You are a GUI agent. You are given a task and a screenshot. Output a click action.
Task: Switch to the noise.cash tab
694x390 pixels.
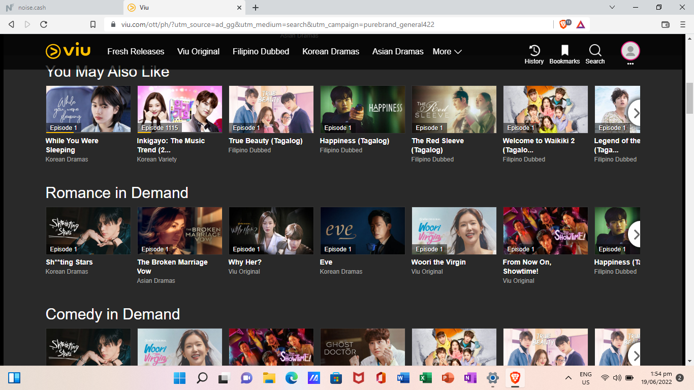coord(61,8)
